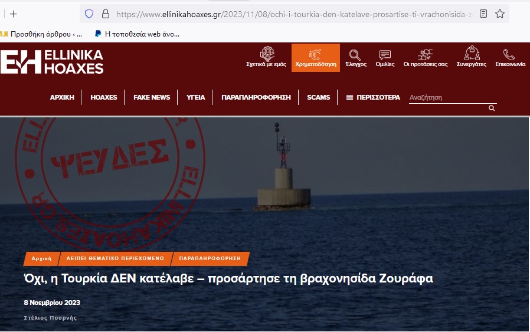Click 'ΛΕΙΠΕΙ ΘΕΜΑΤΙΚΟ ΠΕΡΙΕΧΟΜΕΝΟ' category tag
This screenshot has width=530, height=332.
[x=115, y=258]
